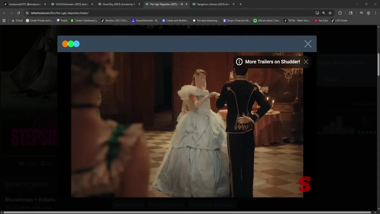Open the zoom magnifier in address bar
The height and width of the screenshot is (214, 380).
pos(324,13)
